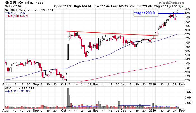This screenshot has width=196, height=113.
Task: Click the Volume 779.0K header value
Action: coord(141,6)
